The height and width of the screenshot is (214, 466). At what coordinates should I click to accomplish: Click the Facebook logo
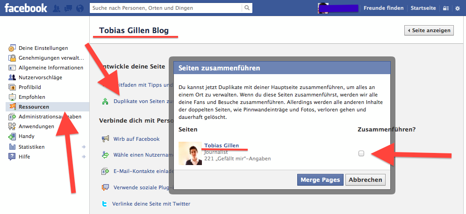(x=26, y=8)
